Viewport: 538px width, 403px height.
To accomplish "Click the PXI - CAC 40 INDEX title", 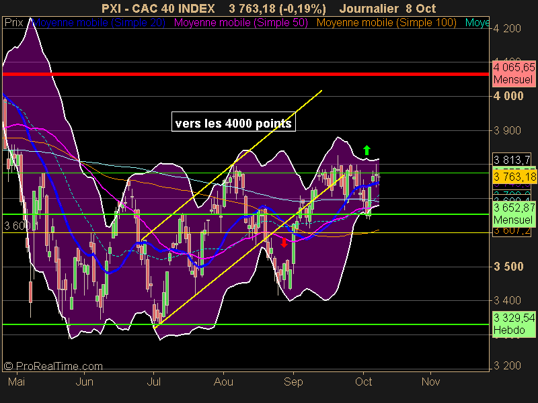I will (x=158, y=8).
